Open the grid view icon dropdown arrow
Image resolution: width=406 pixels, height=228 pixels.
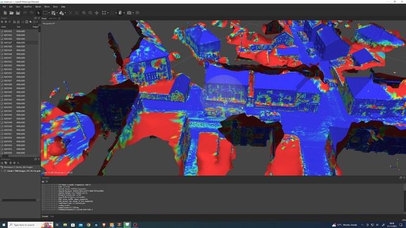coord(108,13)
